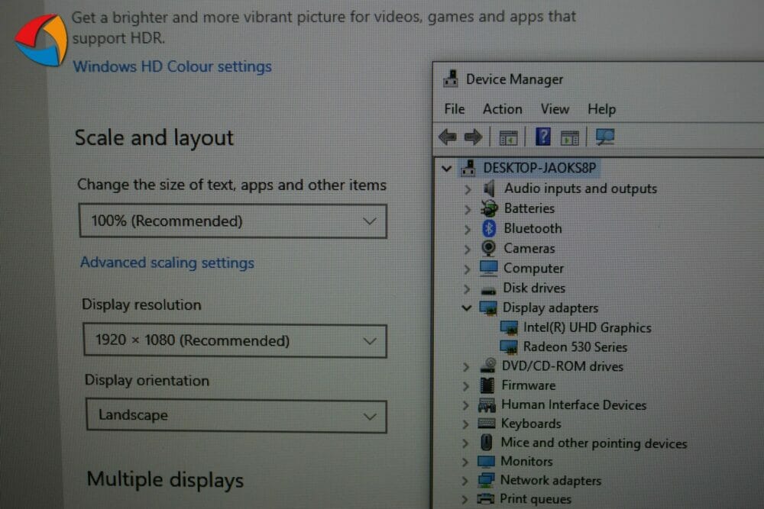Select the DVD/CD-ROM drives disc icon
This screenshot has height=509, width=764.
pyautogui.click(x=487, y=366)
